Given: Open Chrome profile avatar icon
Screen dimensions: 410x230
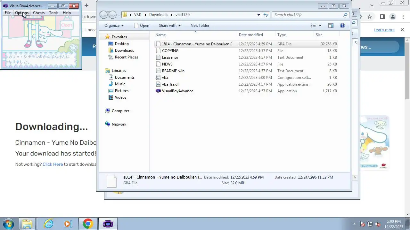Looking at the screenshot, I should coord(392,17).
